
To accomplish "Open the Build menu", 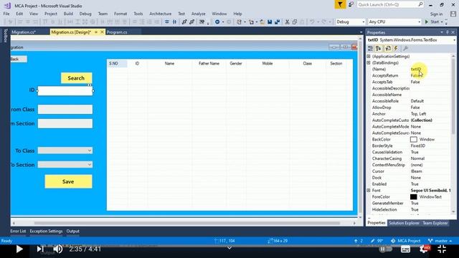I will (68, 14).
